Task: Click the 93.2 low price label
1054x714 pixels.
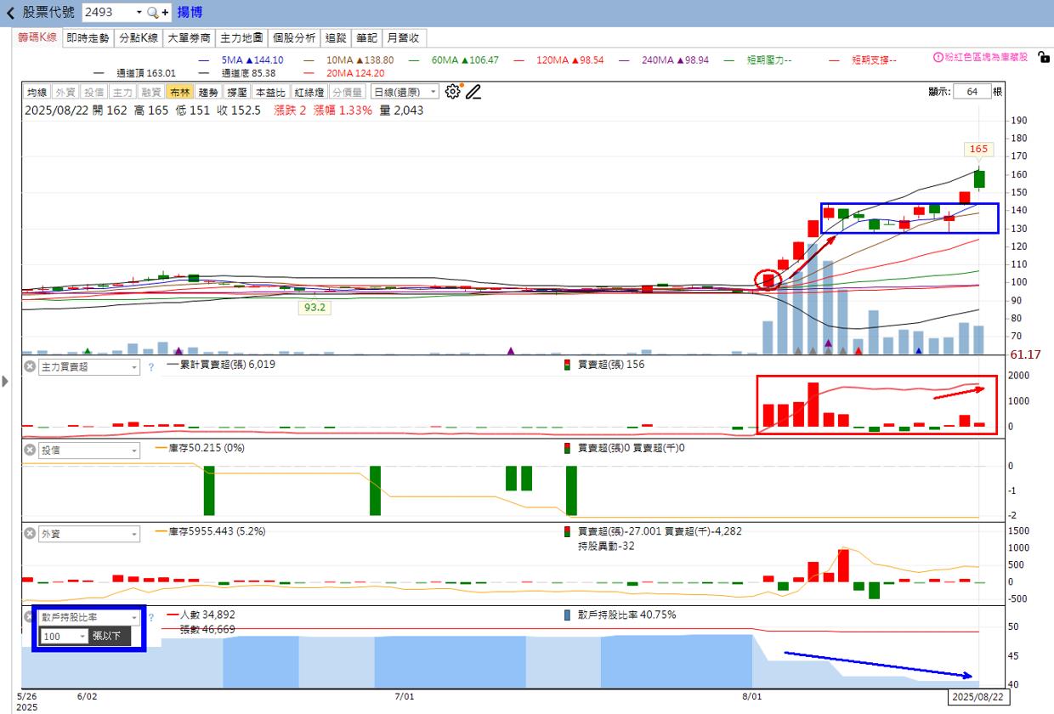Action: tap(314, 308)
